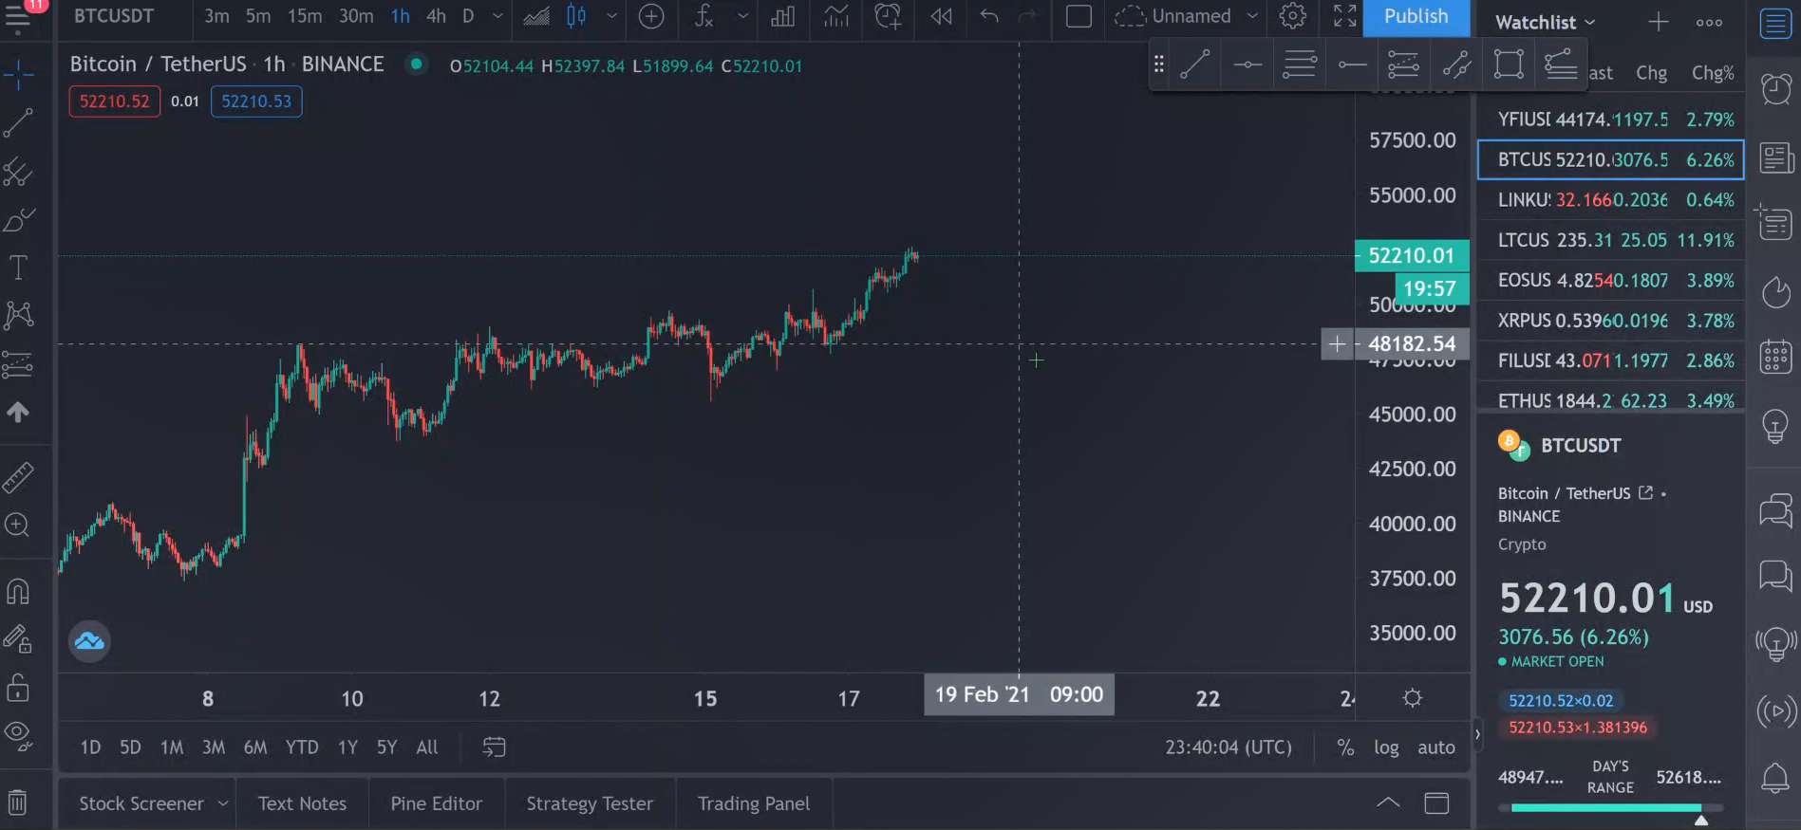
Task: Collapse the right watchlist panel arrow
Action: click(1476, 734)
